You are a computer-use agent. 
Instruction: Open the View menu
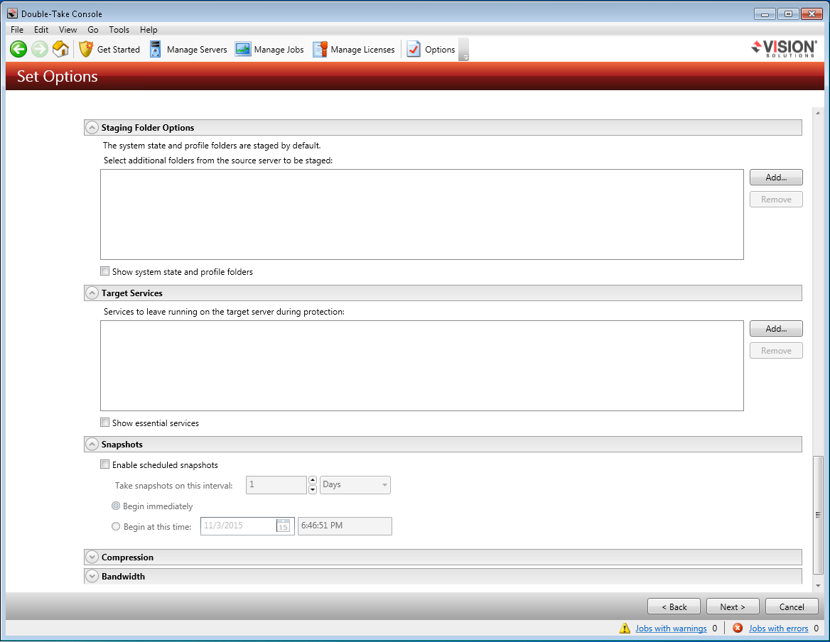(x=68, y=30)
